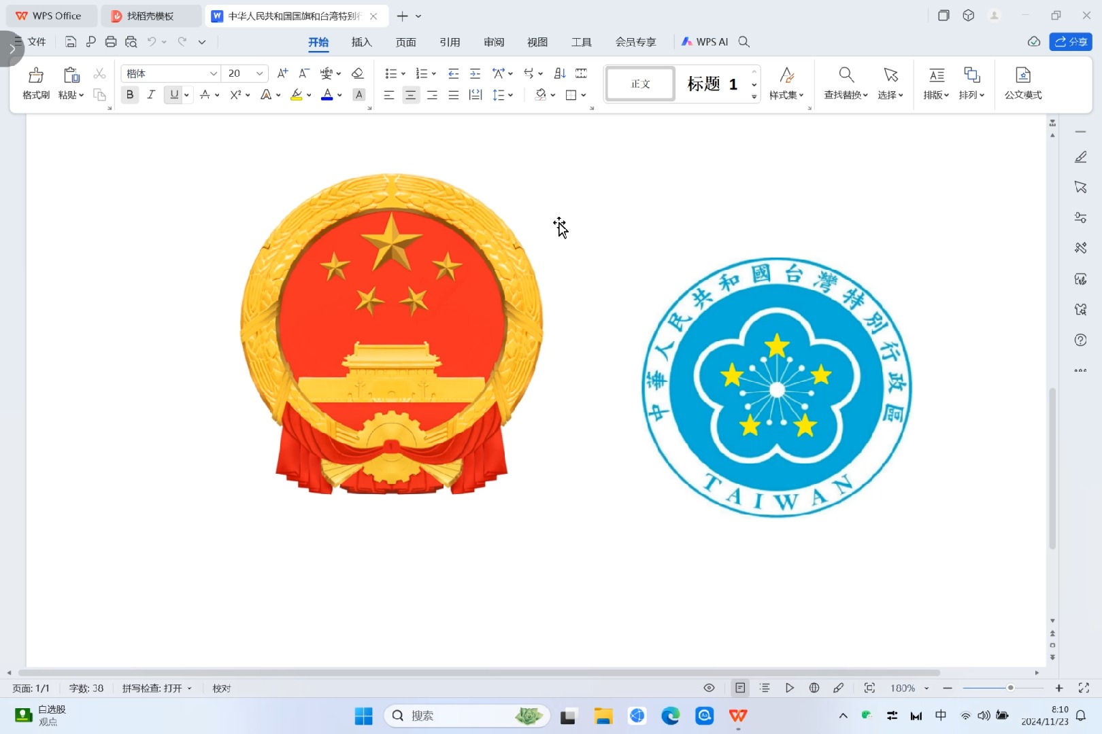Toggle character shading A button
The width and height of the screenshot is (1102, 734).
(359, 94)
